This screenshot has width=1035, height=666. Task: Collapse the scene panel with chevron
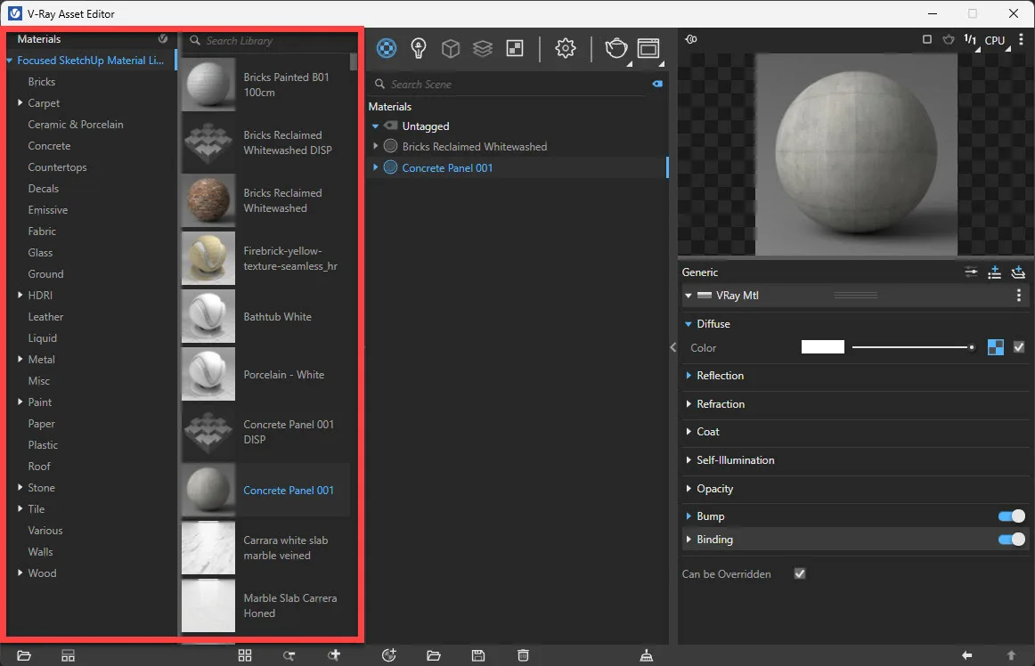click(672, 348)
